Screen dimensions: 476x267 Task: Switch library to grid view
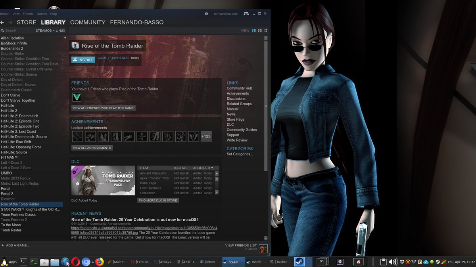[x=266, y=30]
